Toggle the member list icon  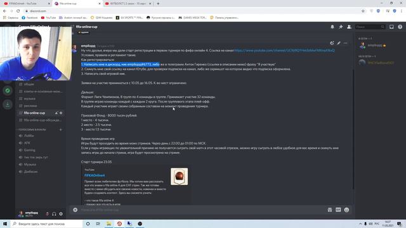tap(349, 27)
